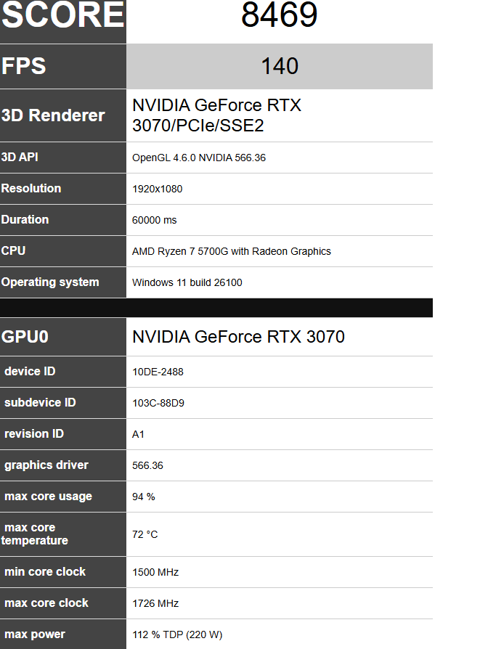The height and width of the screenshot is (649, 480).
Task: Click the device ID value 10DE-2488
Action: click(x=158, y=372)
